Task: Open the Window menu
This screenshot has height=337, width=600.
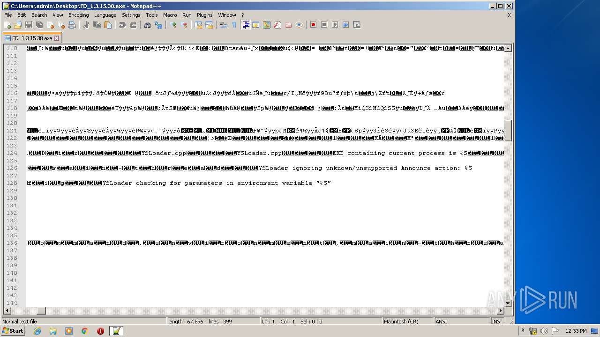Action: point(227,15)
